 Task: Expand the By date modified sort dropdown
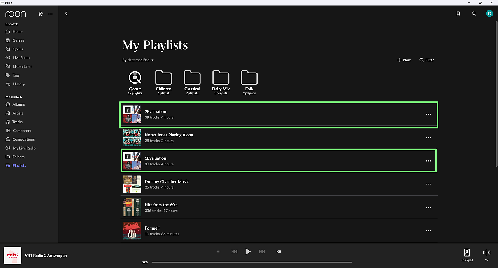pyautogui.click(x=138, y=60)
